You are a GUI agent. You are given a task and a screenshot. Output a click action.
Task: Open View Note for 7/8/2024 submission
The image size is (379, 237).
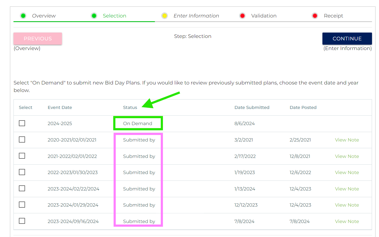(347, 221)
